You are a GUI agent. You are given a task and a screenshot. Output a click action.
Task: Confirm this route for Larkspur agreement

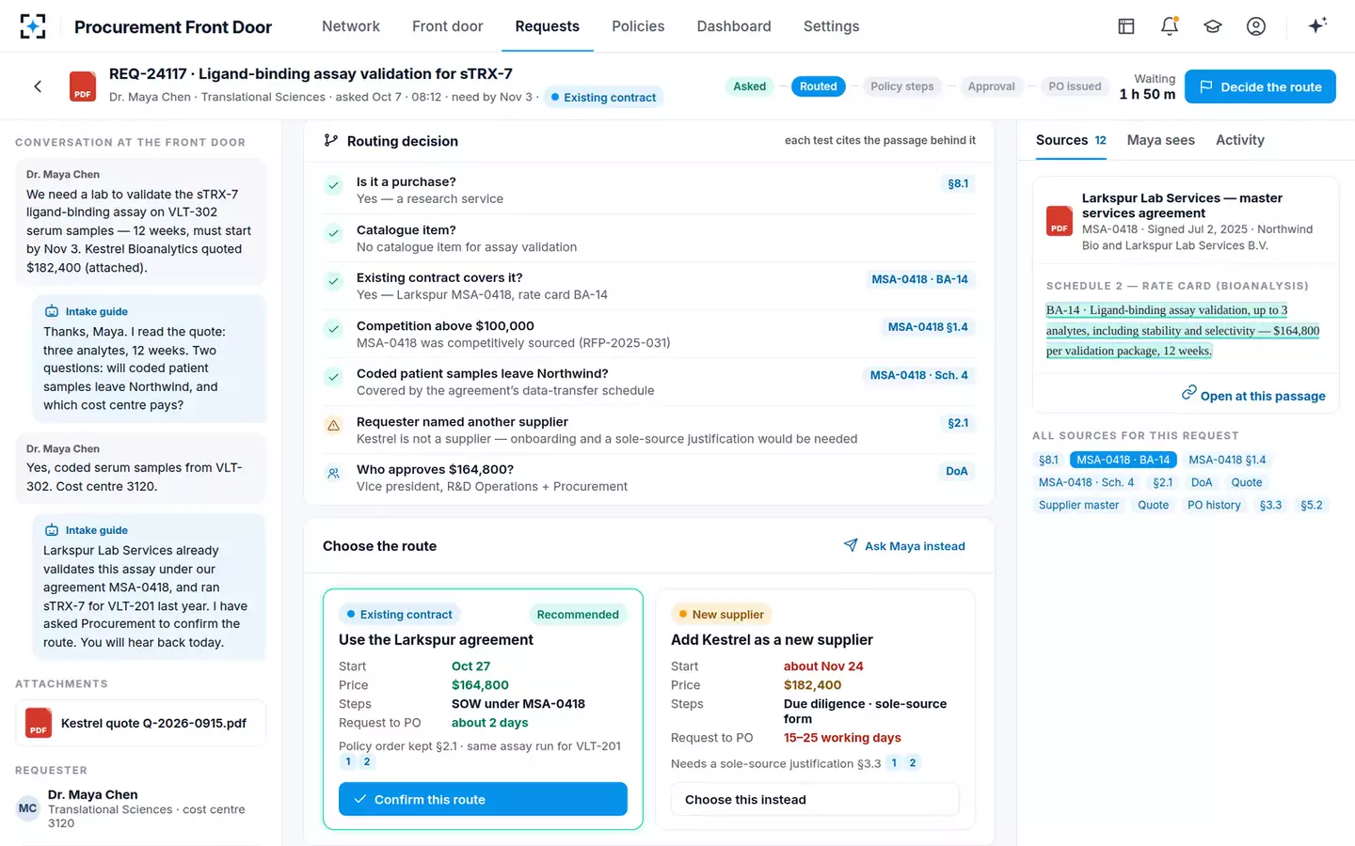(483, 799)
